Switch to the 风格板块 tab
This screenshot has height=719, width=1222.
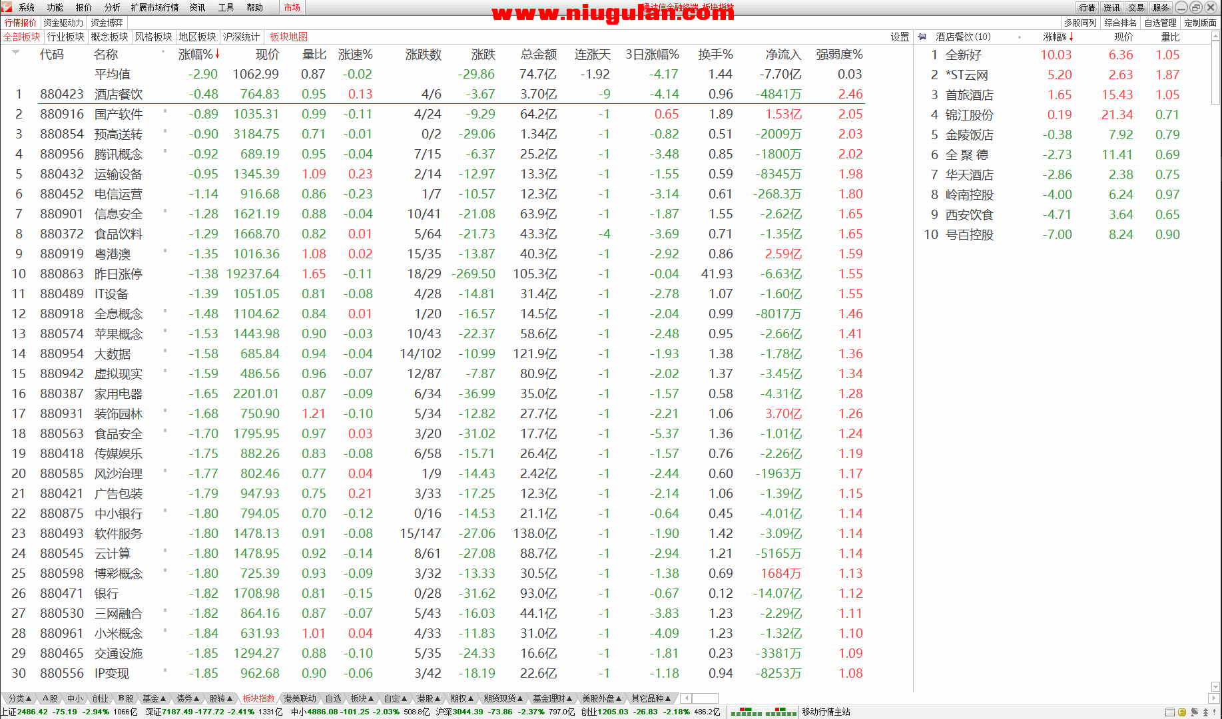tap(154, 37)
